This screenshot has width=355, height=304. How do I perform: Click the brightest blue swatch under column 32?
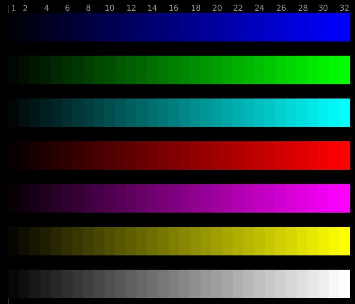345,27
